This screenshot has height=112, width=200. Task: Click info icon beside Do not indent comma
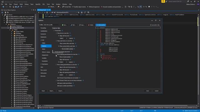tap(74, 49)
